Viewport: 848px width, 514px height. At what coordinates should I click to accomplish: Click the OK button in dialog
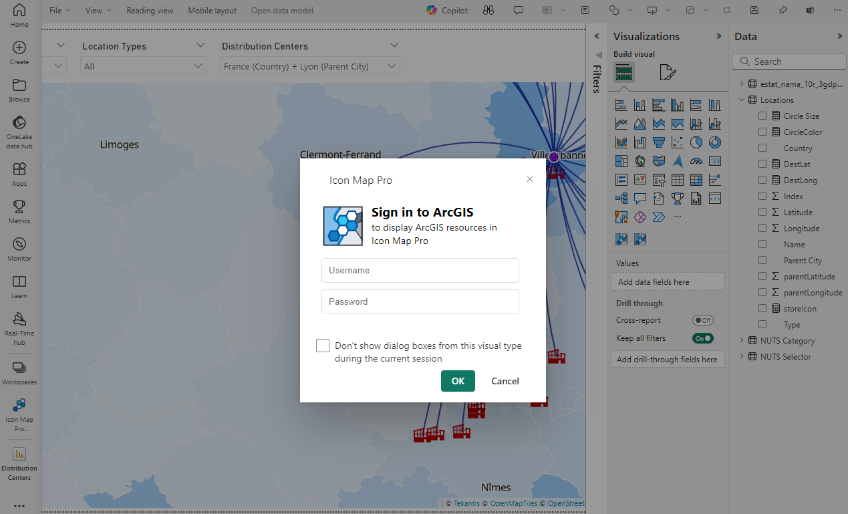pos(458,381)
